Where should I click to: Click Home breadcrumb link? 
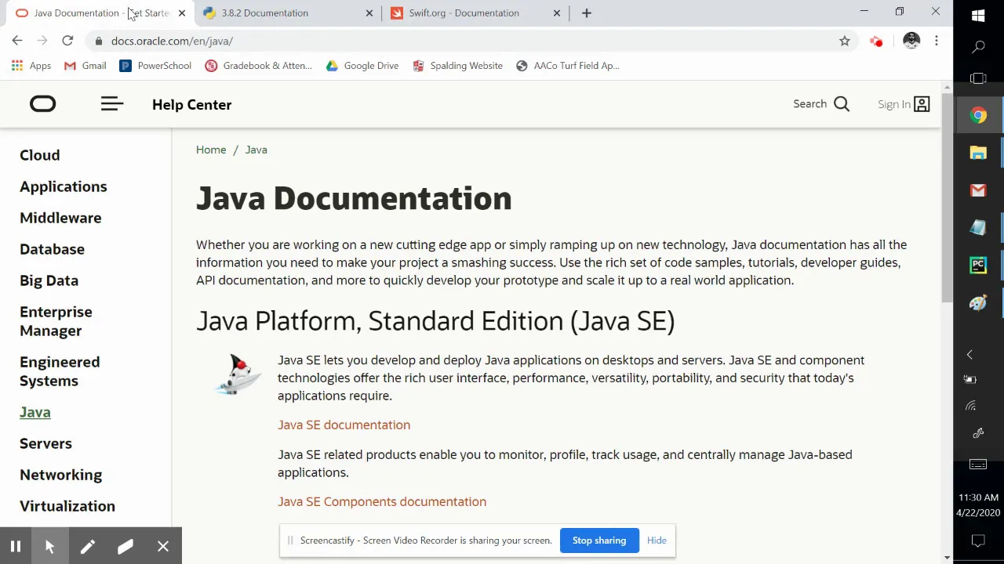pos(211,150)
